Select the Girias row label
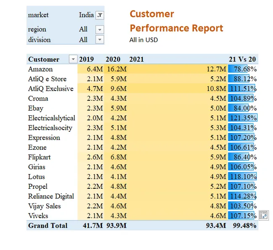Viewport: 273px width, 250px height. 37,167
